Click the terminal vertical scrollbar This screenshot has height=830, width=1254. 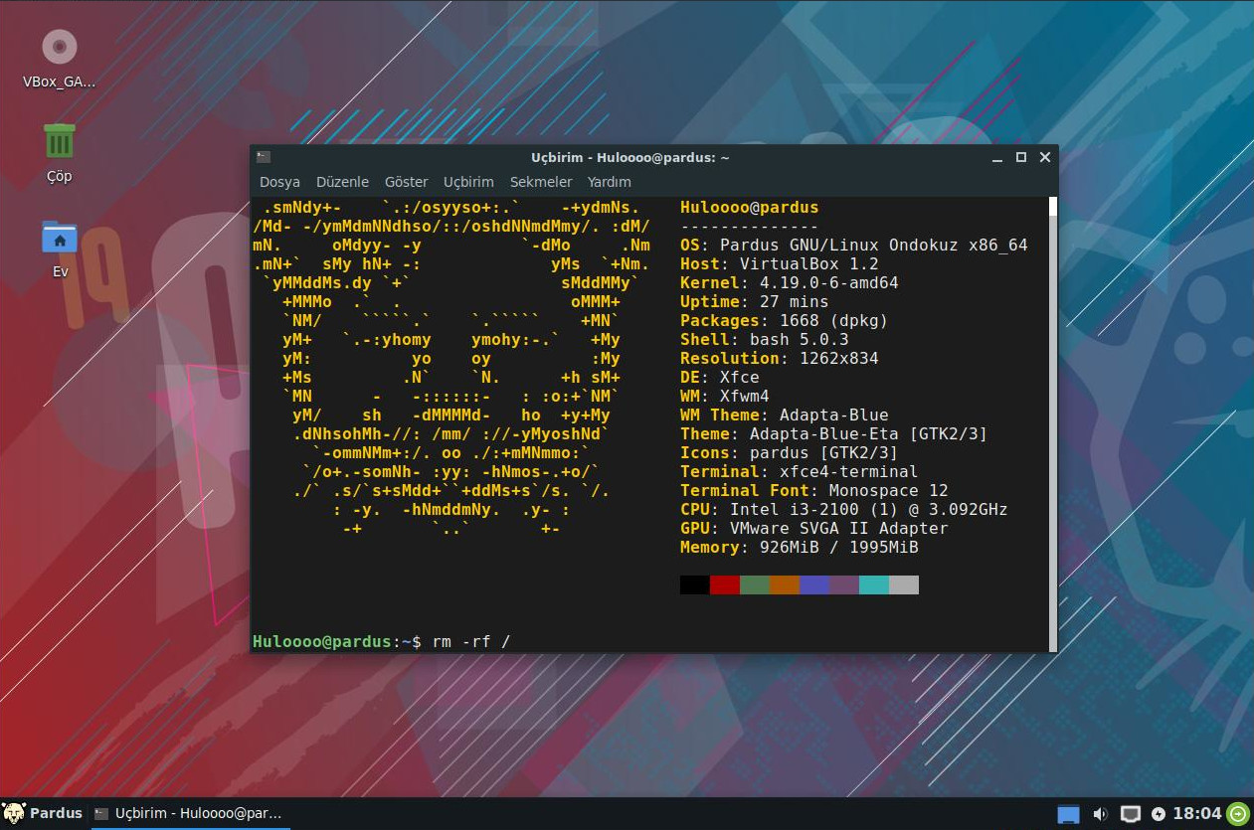(1053, 423)
